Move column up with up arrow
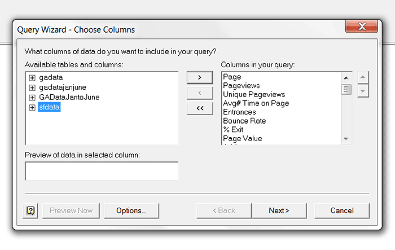Viewport: 395px width, 250px height. pyautogui.click(x=363, y=78)
